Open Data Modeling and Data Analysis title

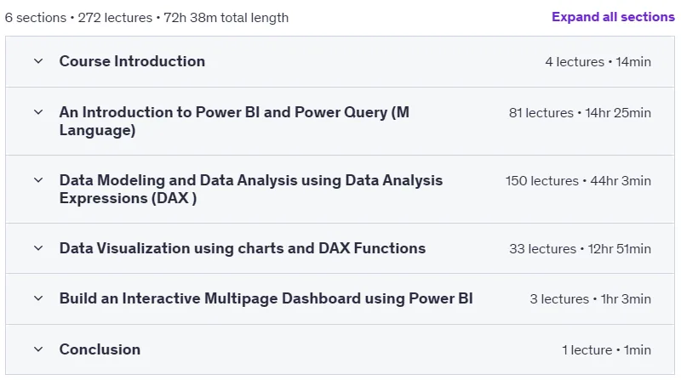click(251, 189)
